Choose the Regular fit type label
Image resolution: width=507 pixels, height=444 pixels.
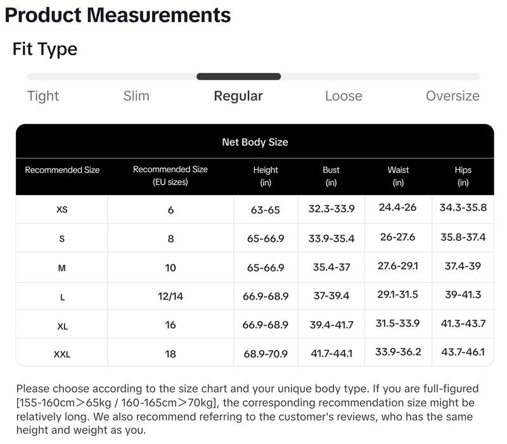point(238,96)
